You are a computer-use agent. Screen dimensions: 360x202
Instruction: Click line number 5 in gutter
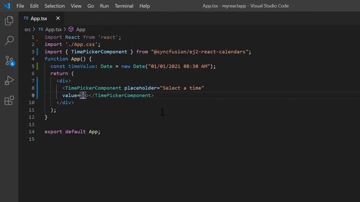pos(33,66)
